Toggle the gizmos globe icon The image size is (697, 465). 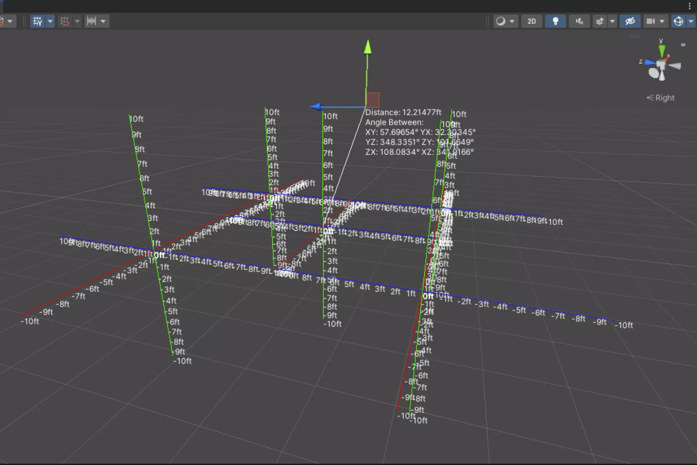678,21
